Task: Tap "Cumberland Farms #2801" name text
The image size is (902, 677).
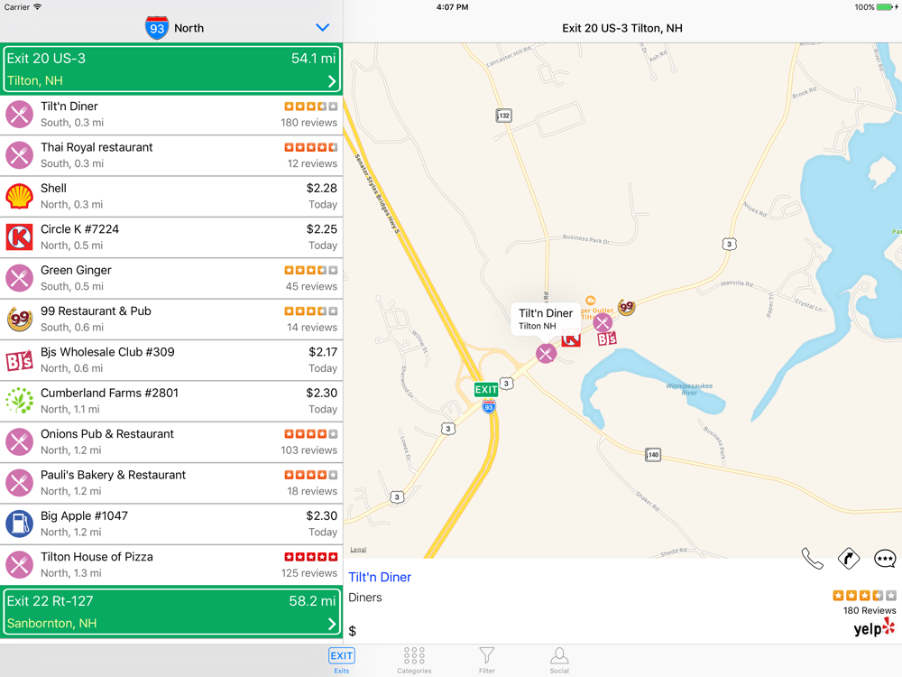Action: point(109,394)
